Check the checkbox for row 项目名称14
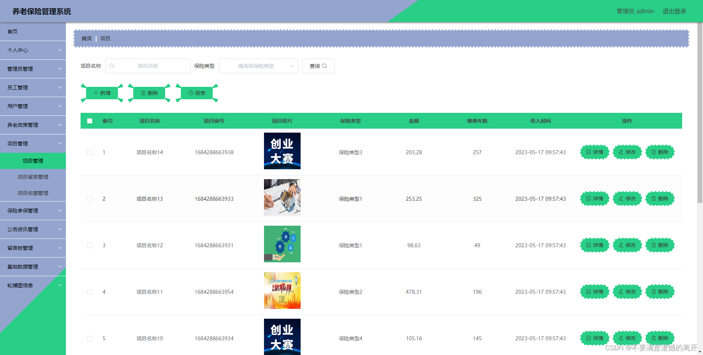The width and height of the screenshot is (703, 355). point(90,152)
